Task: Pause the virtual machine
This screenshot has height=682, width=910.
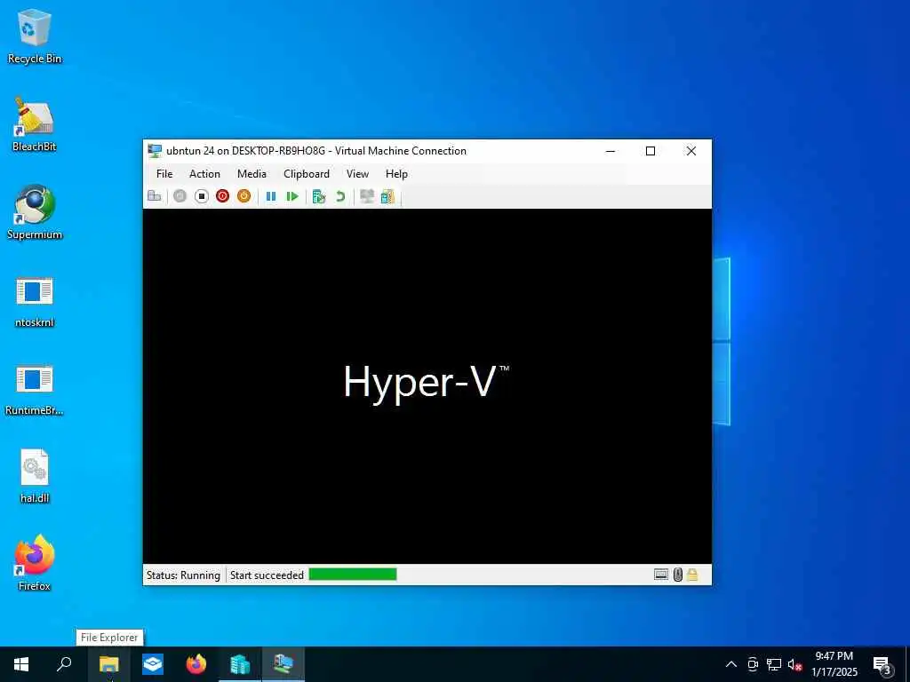Action: [x=271, y=196]
